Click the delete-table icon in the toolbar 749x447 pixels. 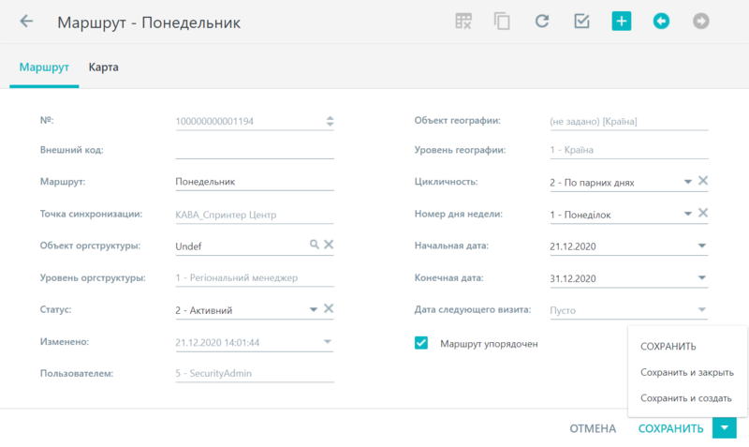click(463, 21)
